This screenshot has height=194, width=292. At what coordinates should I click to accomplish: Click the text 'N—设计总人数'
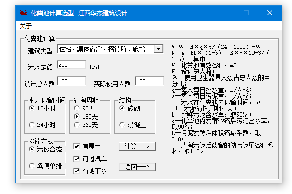point(191,71)
